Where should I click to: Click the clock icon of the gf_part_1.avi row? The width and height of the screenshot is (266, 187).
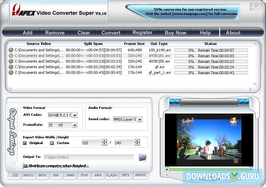coord(11,72)
